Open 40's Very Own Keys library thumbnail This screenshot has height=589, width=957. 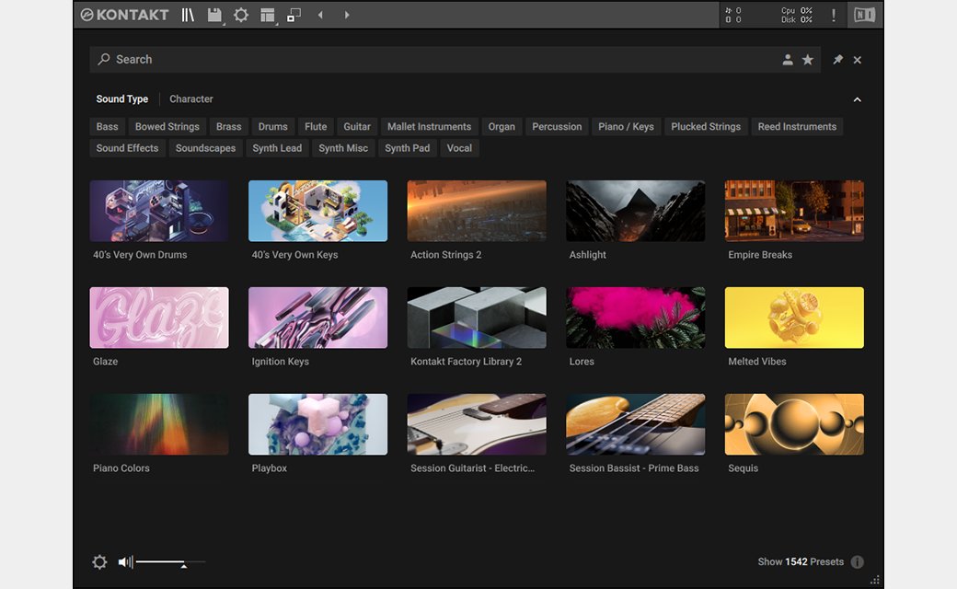(318, 211)
